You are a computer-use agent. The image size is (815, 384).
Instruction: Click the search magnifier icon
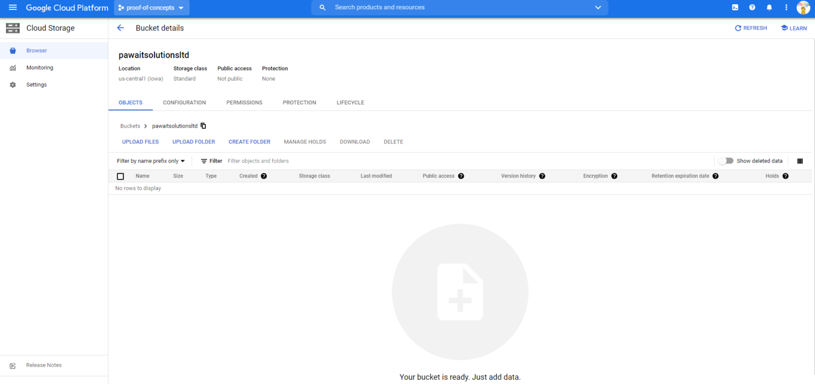coord(322,7)
